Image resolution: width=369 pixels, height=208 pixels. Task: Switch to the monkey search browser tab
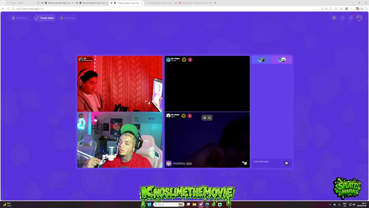[x=23, y=3]
